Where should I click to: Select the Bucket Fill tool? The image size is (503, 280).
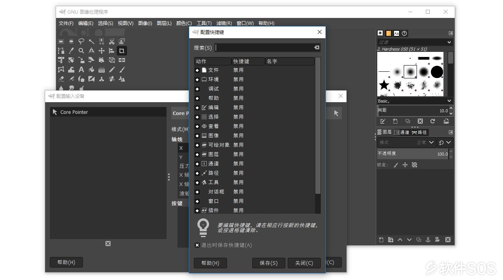tap(91, 69)
